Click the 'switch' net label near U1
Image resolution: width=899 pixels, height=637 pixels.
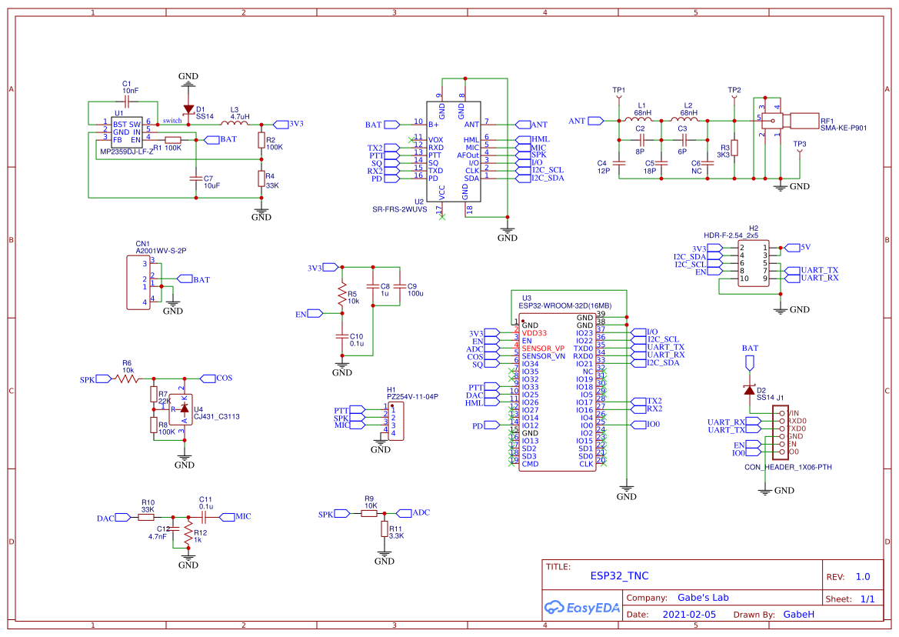click(x=172, y=121)
